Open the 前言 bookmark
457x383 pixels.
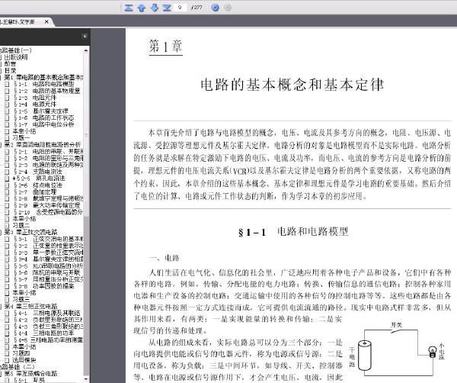coord(11,63)
